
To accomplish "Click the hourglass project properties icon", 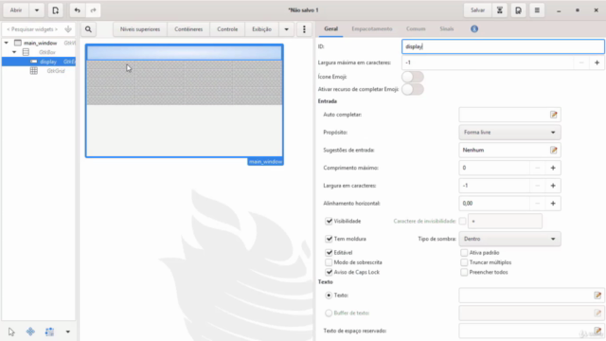I will (x=500, y=10).
